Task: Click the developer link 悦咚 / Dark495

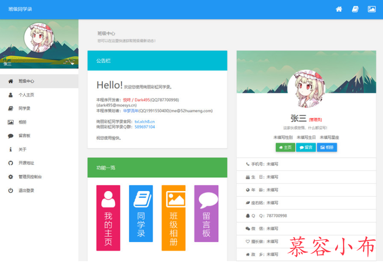Action: [x=136, y=100]
